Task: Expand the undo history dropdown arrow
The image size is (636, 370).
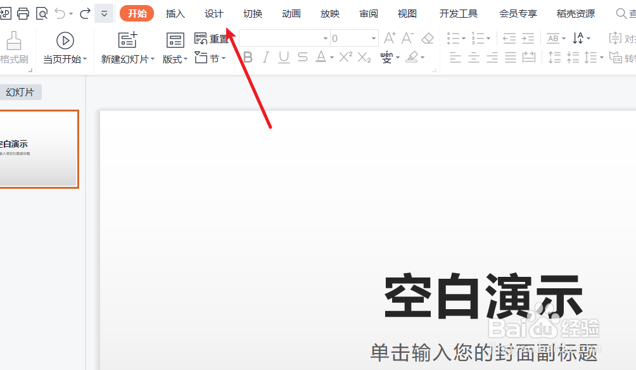Action: click(71, 14)
